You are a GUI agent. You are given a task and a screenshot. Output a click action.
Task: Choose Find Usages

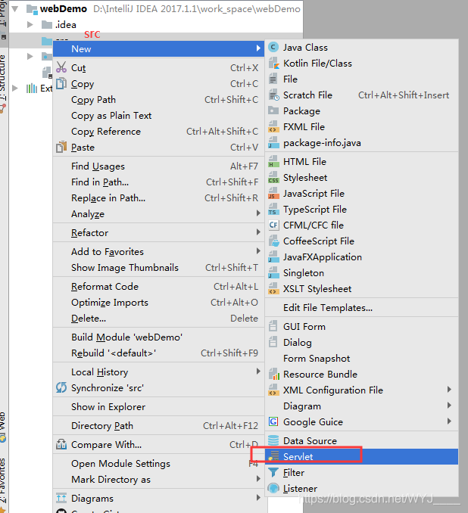(158, 166)
